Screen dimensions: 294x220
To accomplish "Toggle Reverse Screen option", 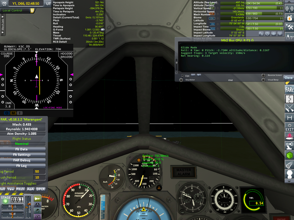I will coord(264,75).
